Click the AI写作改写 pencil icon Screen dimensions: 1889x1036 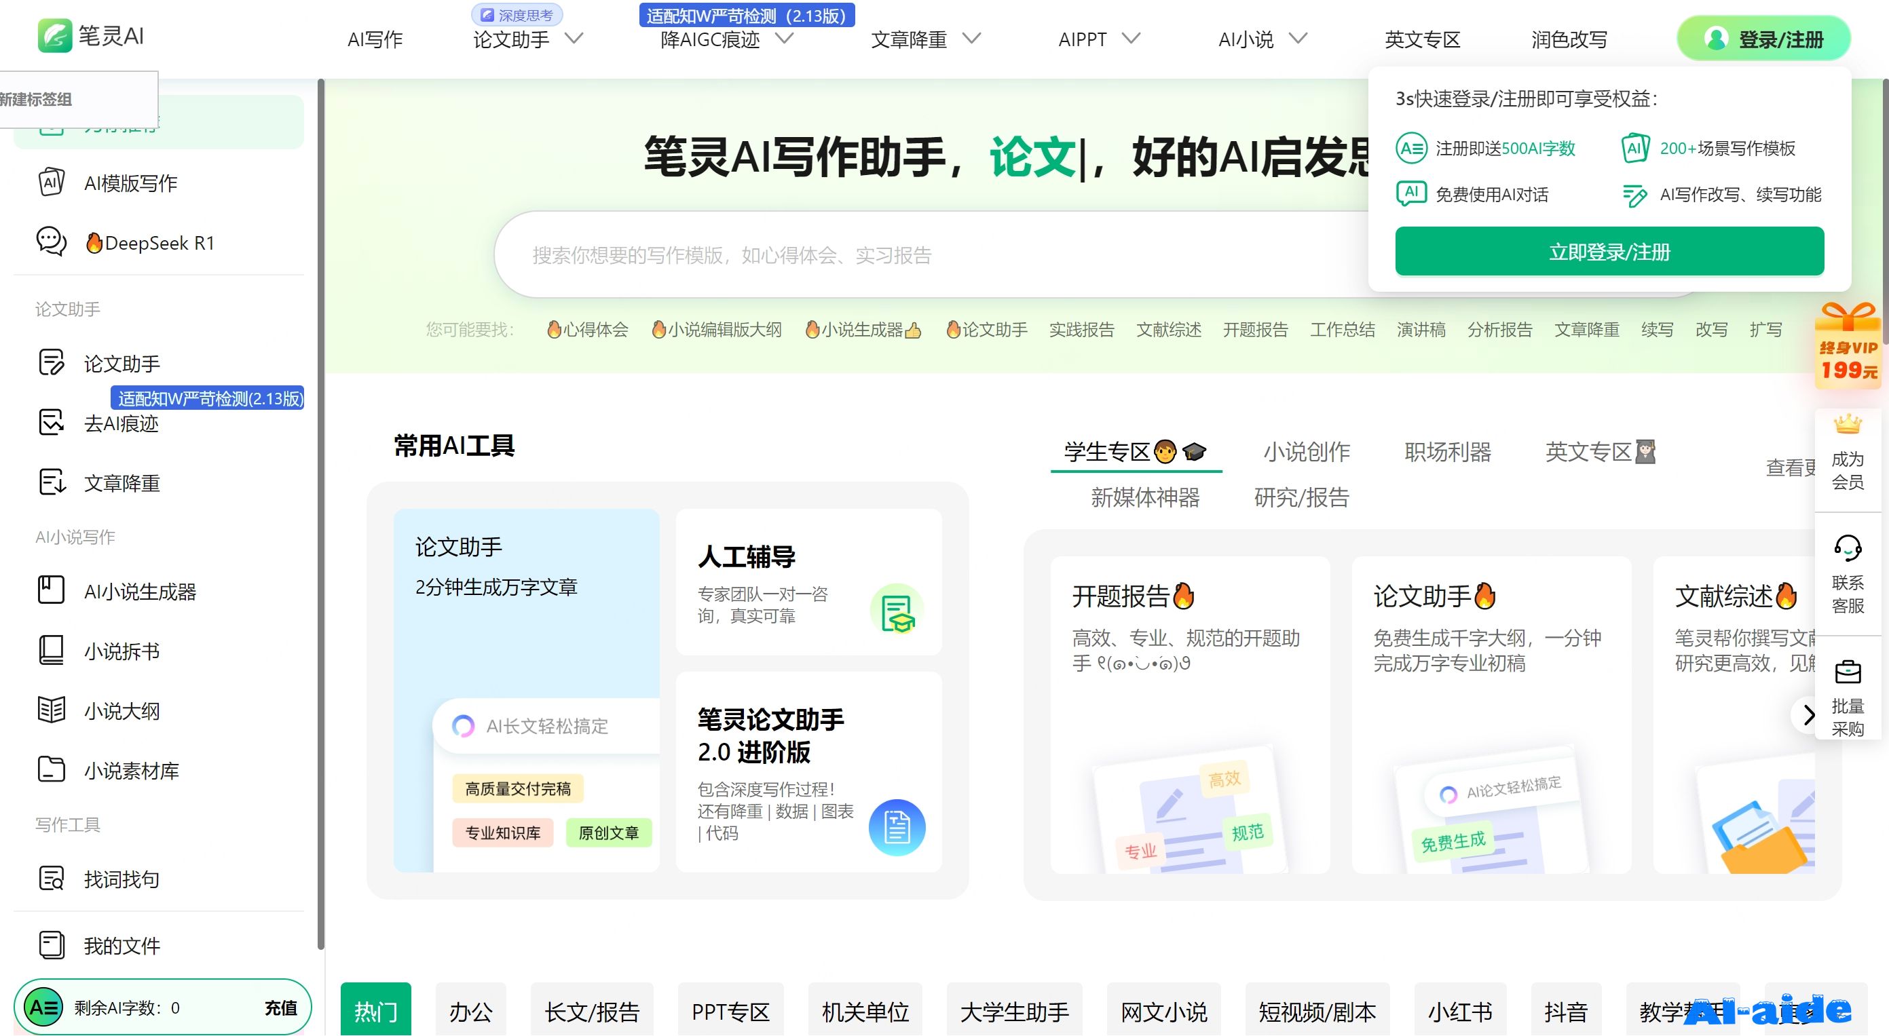pos(1634,195)
